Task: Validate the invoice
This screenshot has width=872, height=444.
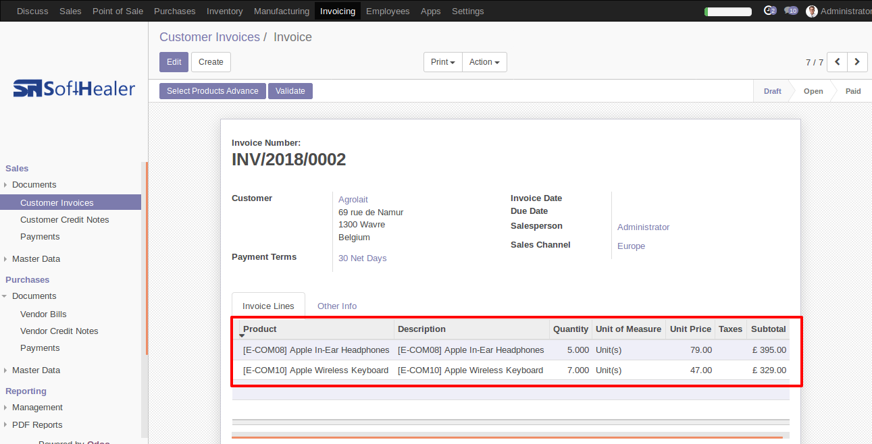Action: (290, 91)
